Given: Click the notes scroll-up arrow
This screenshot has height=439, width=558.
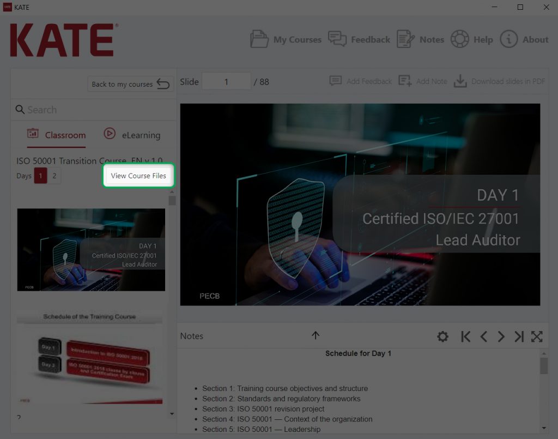Looking at the screenshot, I should tap(544, 353).
